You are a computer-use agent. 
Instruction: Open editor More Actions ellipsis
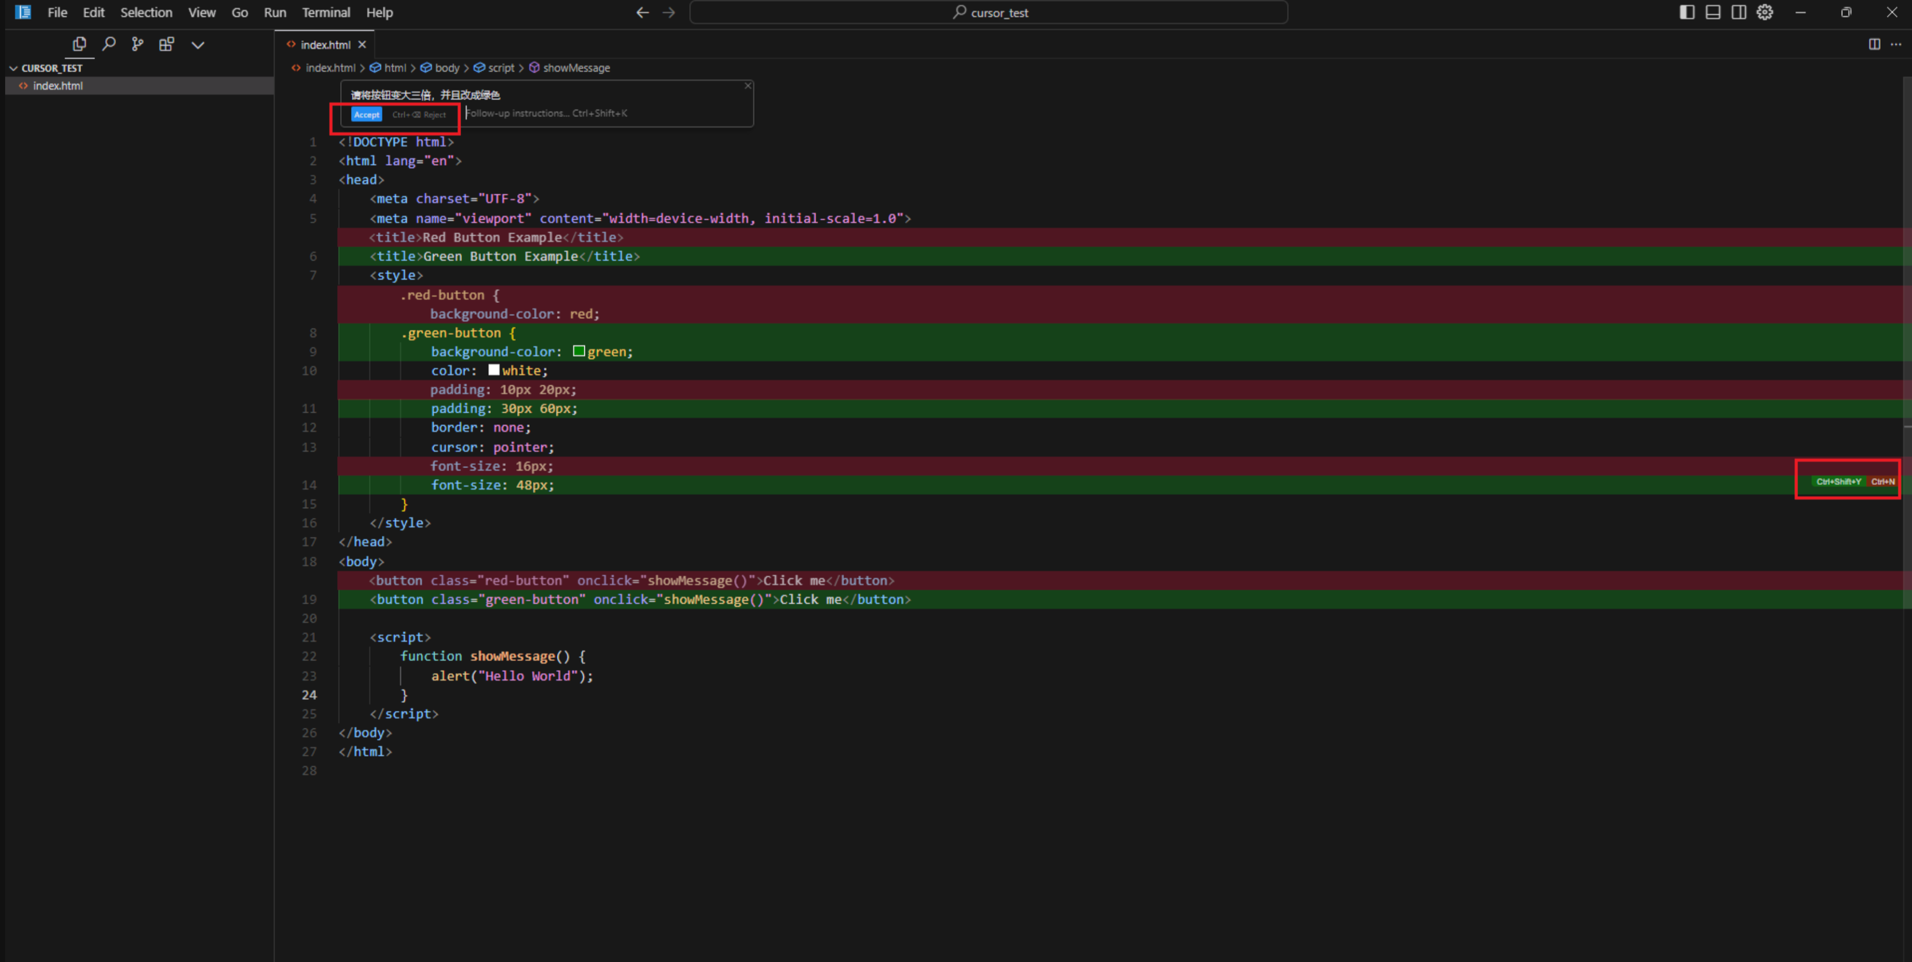tap(1895, 44)
